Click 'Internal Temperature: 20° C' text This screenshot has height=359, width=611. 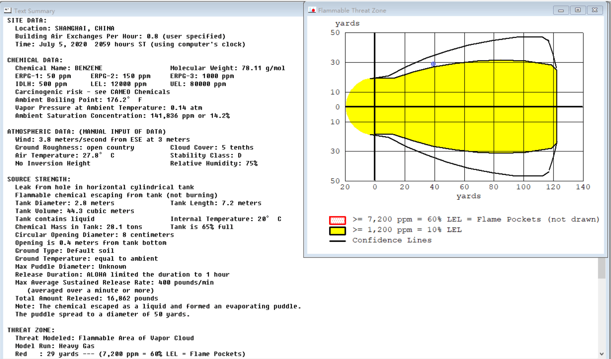click(226, 219)
